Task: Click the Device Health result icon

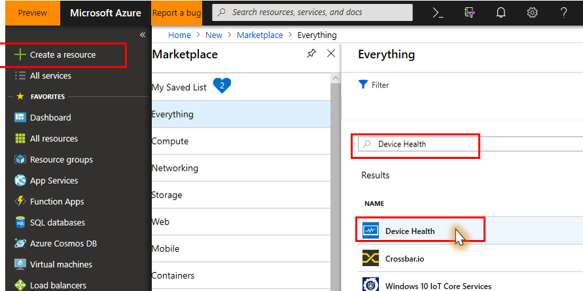Action: click(x=370, y=231)
